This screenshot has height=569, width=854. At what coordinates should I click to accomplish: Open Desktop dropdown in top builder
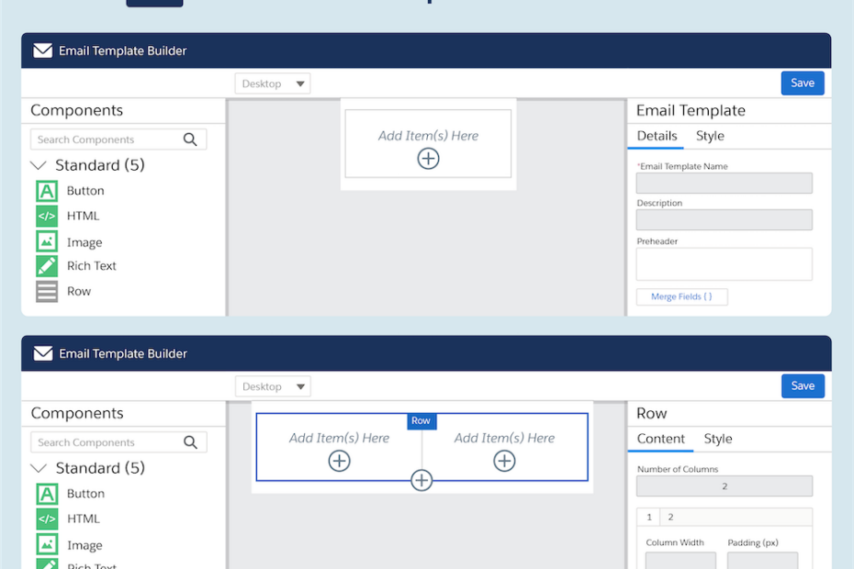pos(273,84)
